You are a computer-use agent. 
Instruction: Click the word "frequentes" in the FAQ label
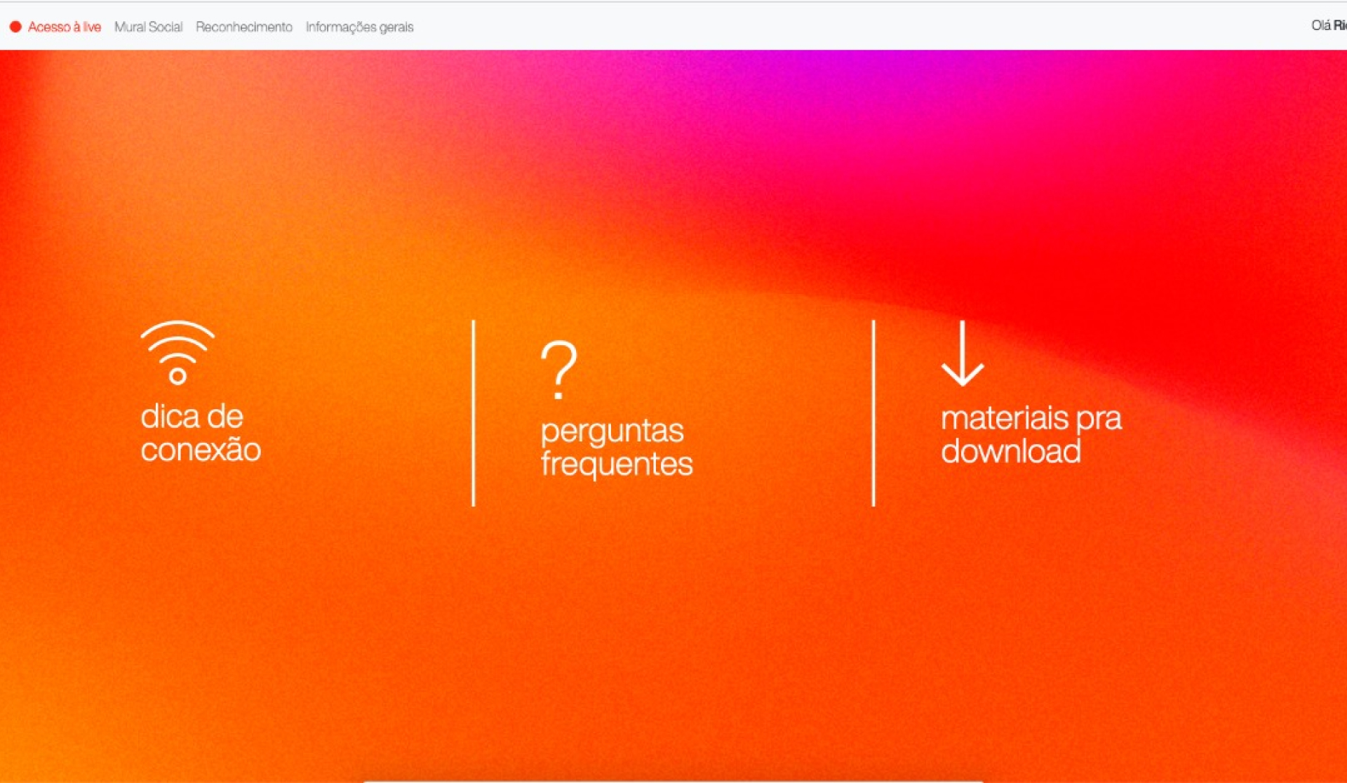[x=617, y=464]
